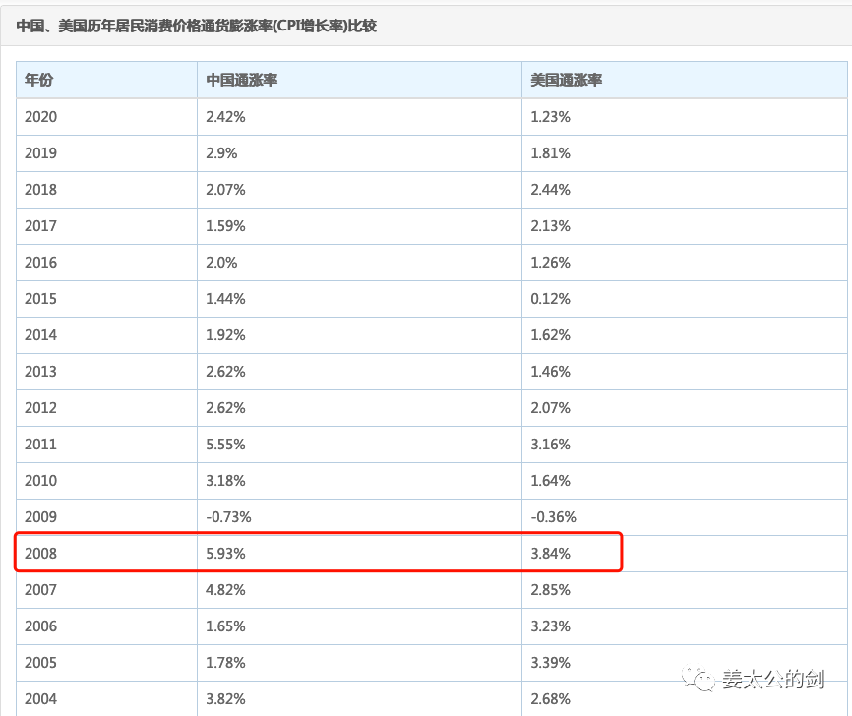Screen dimensions: 852x716
Task: Click the year cell 2010
Action: click(x=40, y=481)
